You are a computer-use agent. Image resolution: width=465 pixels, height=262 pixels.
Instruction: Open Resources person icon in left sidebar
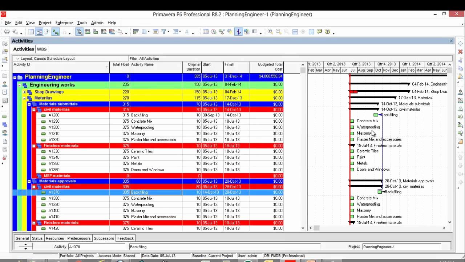4,84
